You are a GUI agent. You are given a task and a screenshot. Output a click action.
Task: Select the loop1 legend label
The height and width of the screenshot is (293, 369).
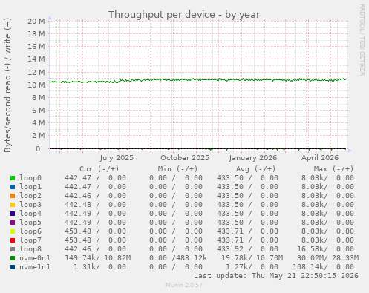coord(30,187)
